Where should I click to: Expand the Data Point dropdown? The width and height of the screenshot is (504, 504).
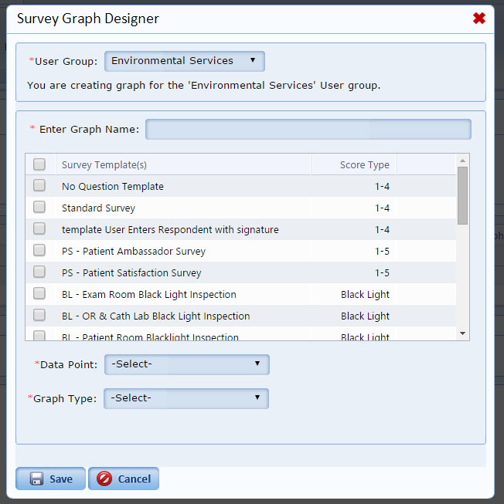point(186,364)
